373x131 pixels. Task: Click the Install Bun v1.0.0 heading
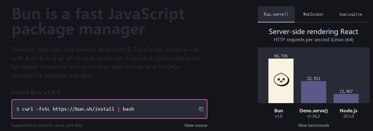36,93
